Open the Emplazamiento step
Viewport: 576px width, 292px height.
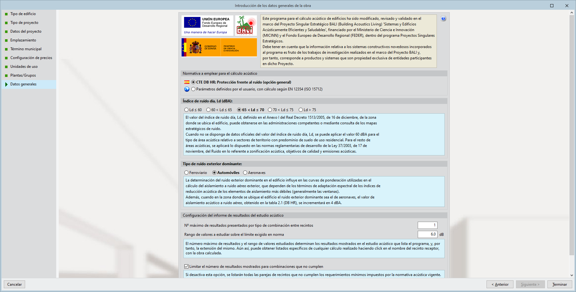[29, 40]
